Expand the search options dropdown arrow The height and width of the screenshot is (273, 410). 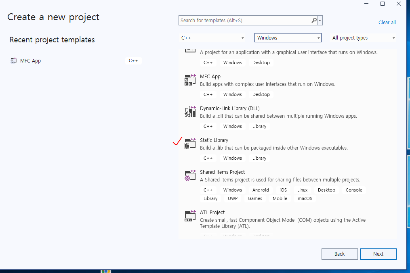click(x=320, y=20)
